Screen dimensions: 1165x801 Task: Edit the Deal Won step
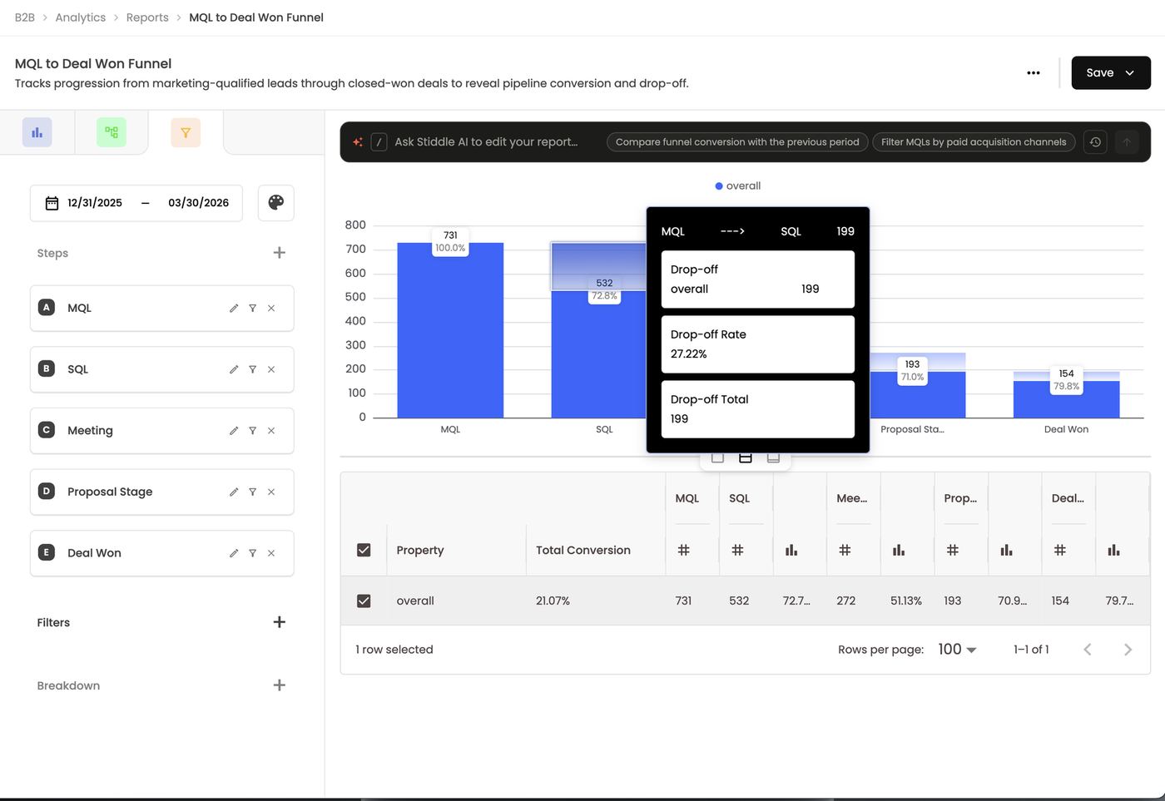click(234, 553)
